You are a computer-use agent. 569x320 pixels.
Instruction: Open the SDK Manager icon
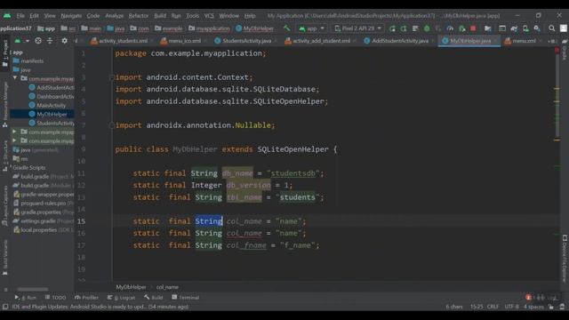point(537,28)
